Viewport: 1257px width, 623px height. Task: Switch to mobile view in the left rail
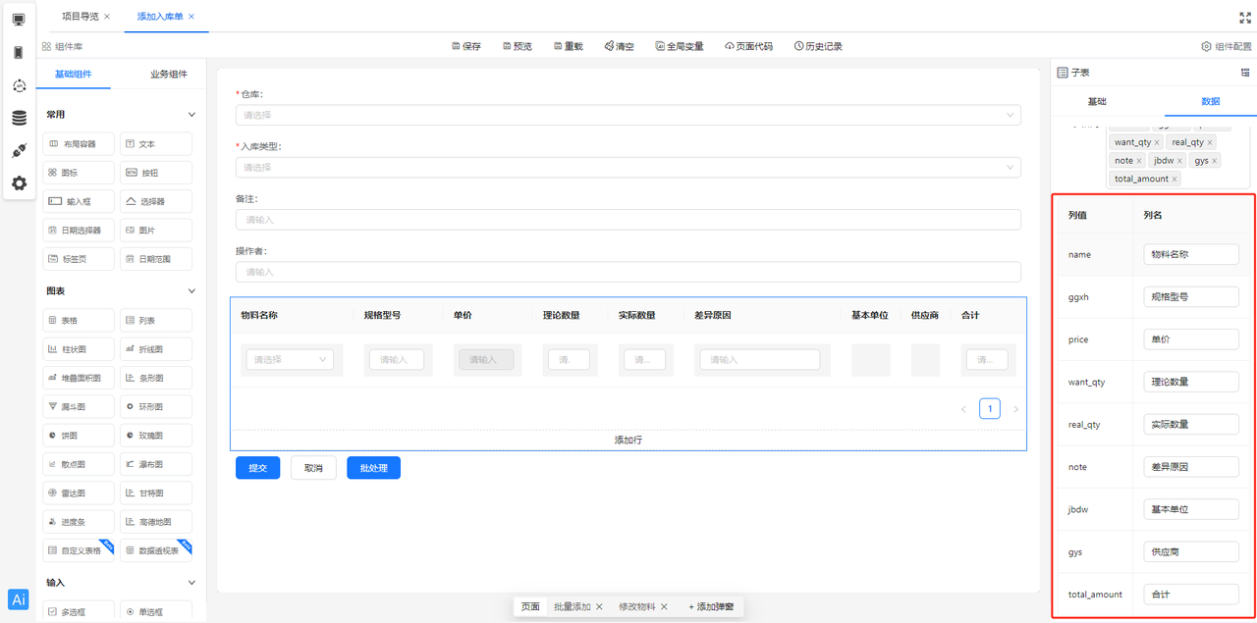pyautogui.click(x=17, y=51)
